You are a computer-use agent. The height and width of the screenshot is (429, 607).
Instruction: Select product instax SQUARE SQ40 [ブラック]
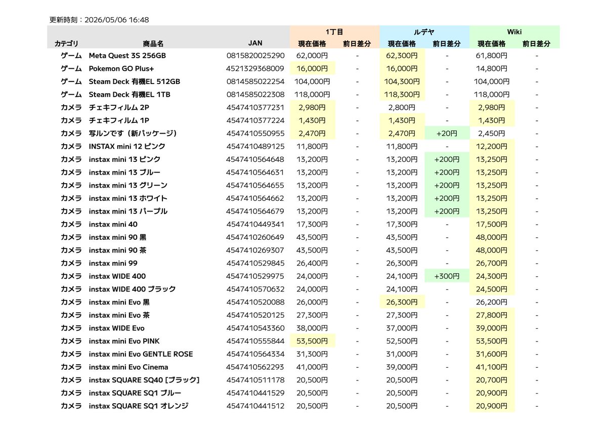tap(144, 380)
